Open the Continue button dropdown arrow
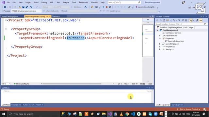This screenshot has height=117, width=209. point(83,7)
